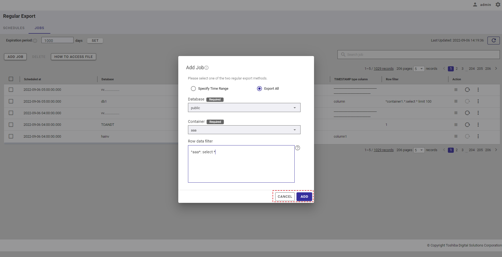
Task: Select the Specify Time Range radio button
Action: coord(193,89)
